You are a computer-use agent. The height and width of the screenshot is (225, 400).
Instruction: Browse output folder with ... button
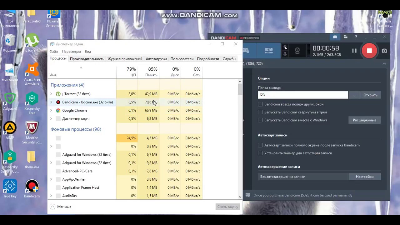pos(354,95)
